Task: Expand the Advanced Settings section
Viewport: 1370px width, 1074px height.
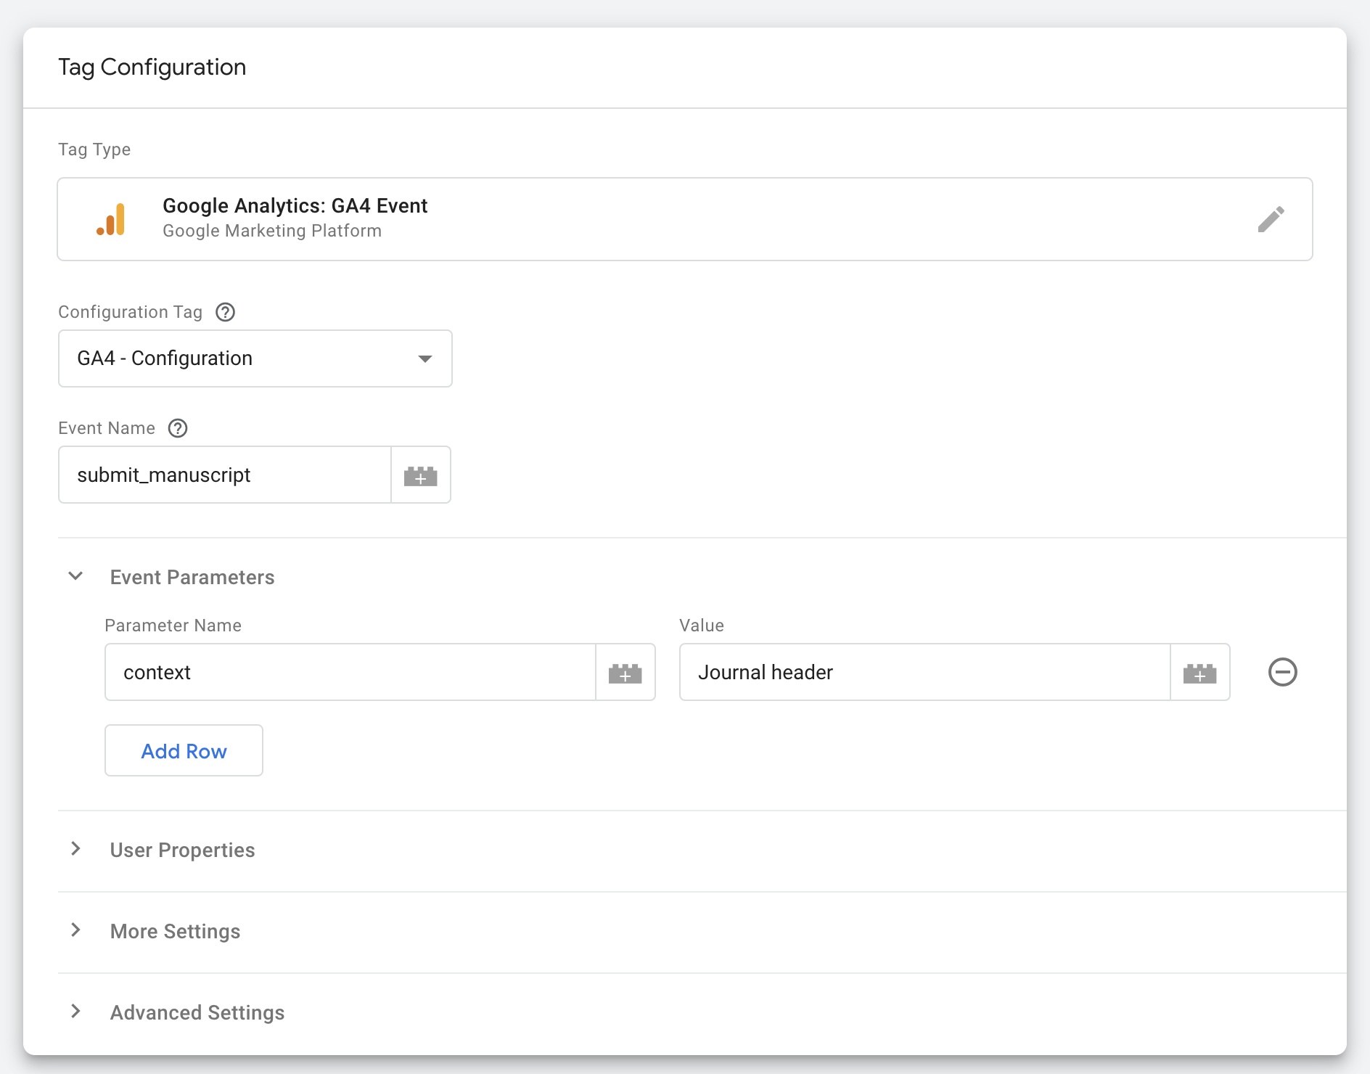Action: (75, 1012)
